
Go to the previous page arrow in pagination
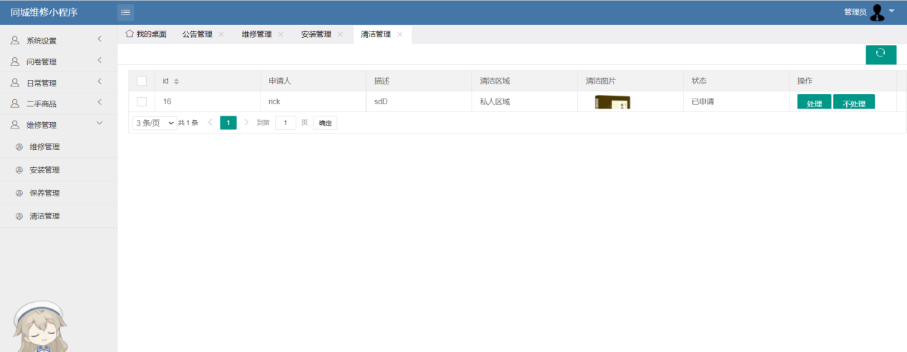coord(210,123)
